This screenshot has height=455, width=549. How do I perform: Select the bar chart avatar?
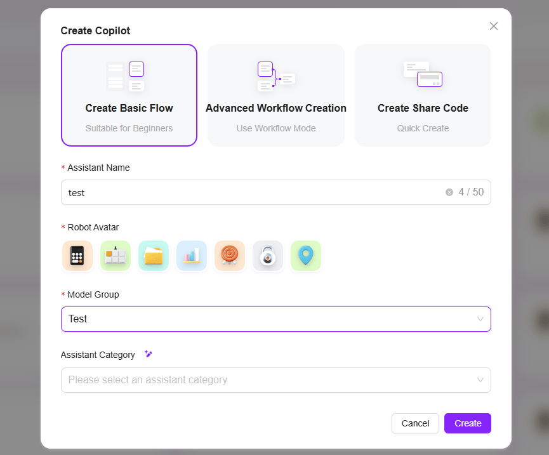click(x=192, y=256)
